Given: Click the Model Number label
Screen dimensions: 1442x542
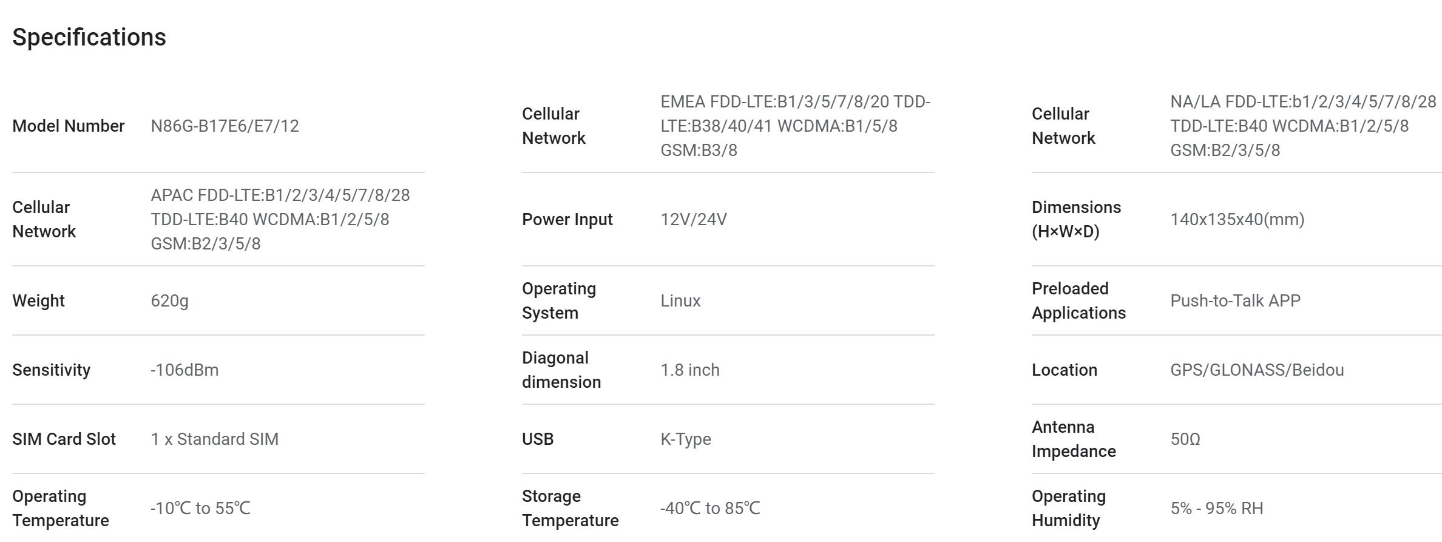Looking at the screenshot, I should [x=69, y=126].
